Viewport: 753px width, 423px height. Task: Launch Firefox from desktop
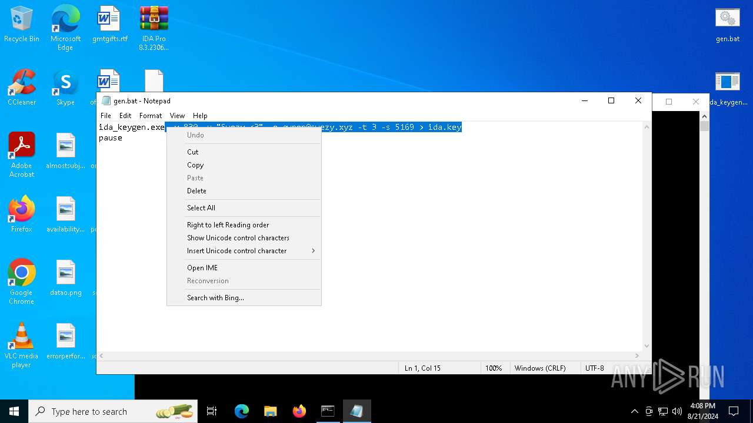tap(22, 215)
